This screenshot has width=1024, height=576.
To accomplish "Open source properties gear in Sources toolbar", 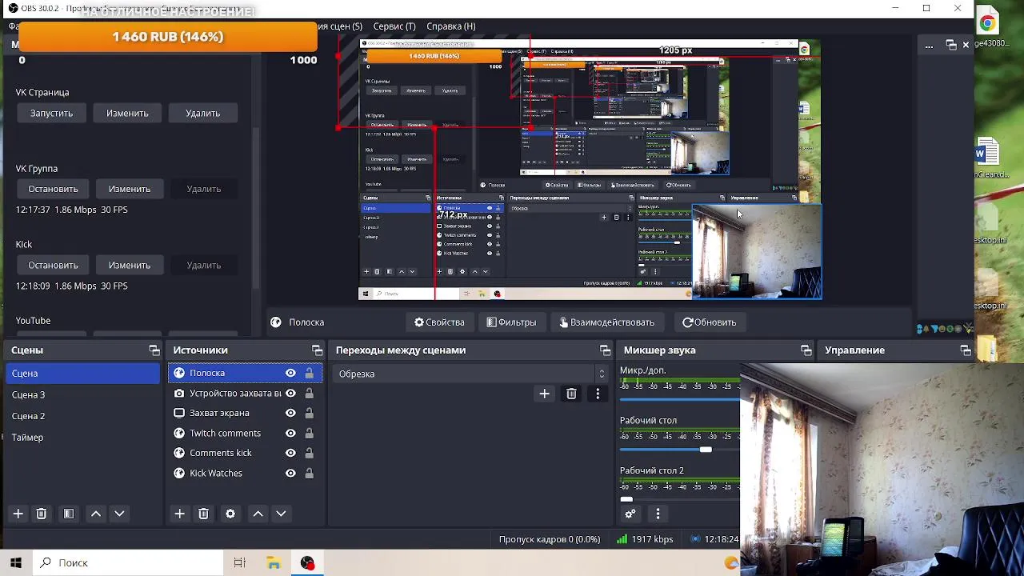I will point(230,514).
